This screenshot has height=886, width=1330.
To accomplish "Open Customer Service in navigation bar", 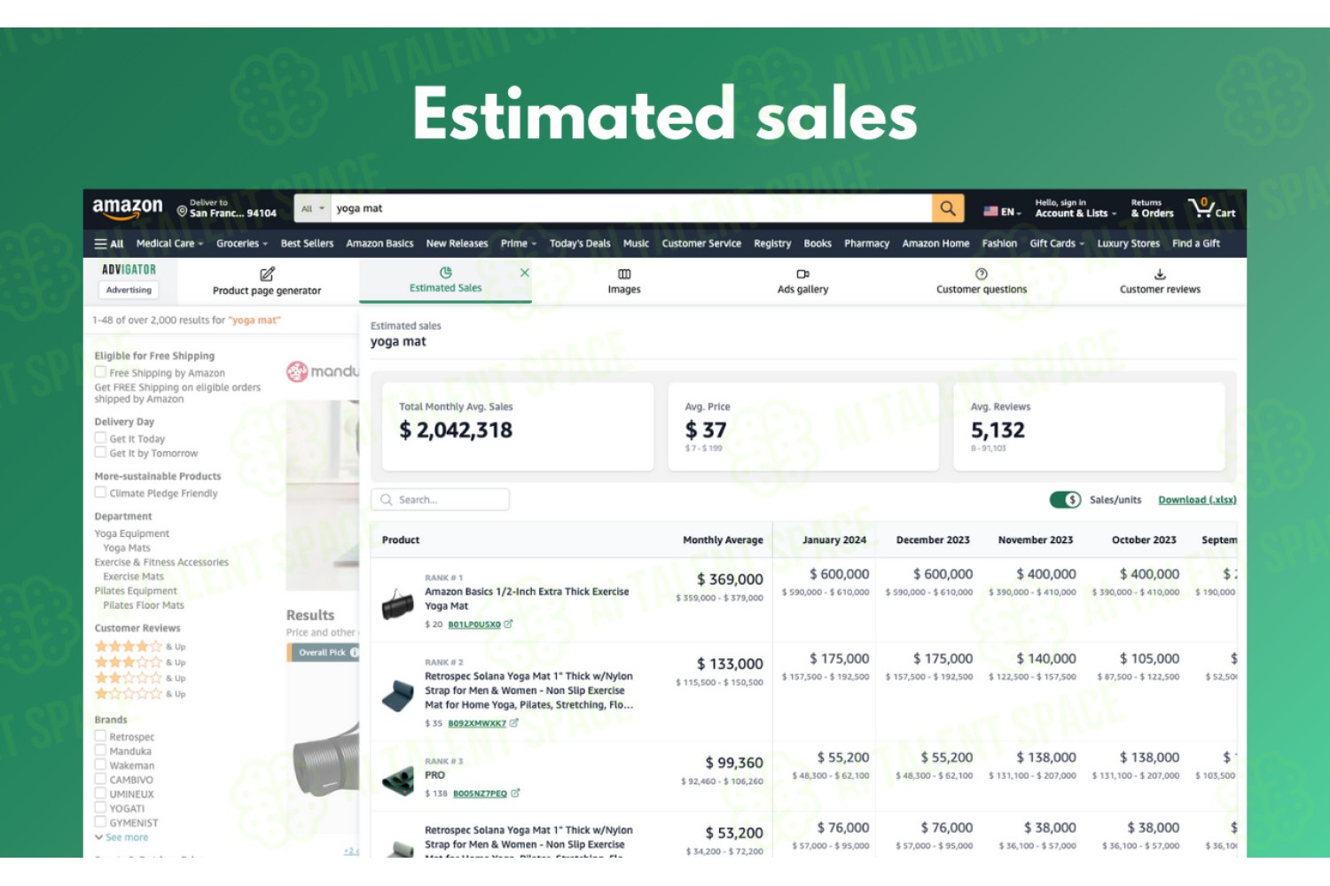I will click(x=701, y=244).
